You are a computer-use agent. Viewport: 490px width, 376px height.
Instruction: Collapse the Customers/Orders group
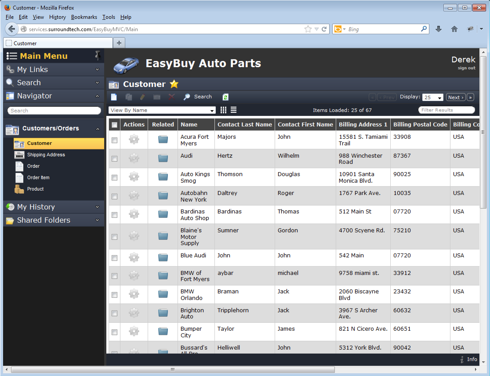[x=98, y=129]
